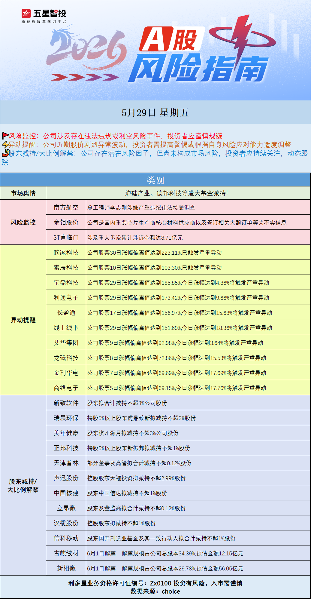Click the 美年健康 stock name
The width and height of the screenshot is (311, 599).
(66, 433)
